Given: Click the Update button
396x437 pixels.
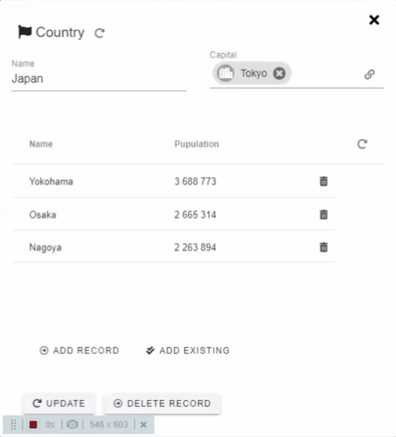Looking at the screenshot, I should tap(59, 403).
